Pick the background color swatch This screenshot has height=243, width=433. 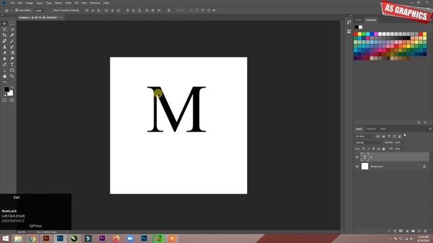click(11, 94)
